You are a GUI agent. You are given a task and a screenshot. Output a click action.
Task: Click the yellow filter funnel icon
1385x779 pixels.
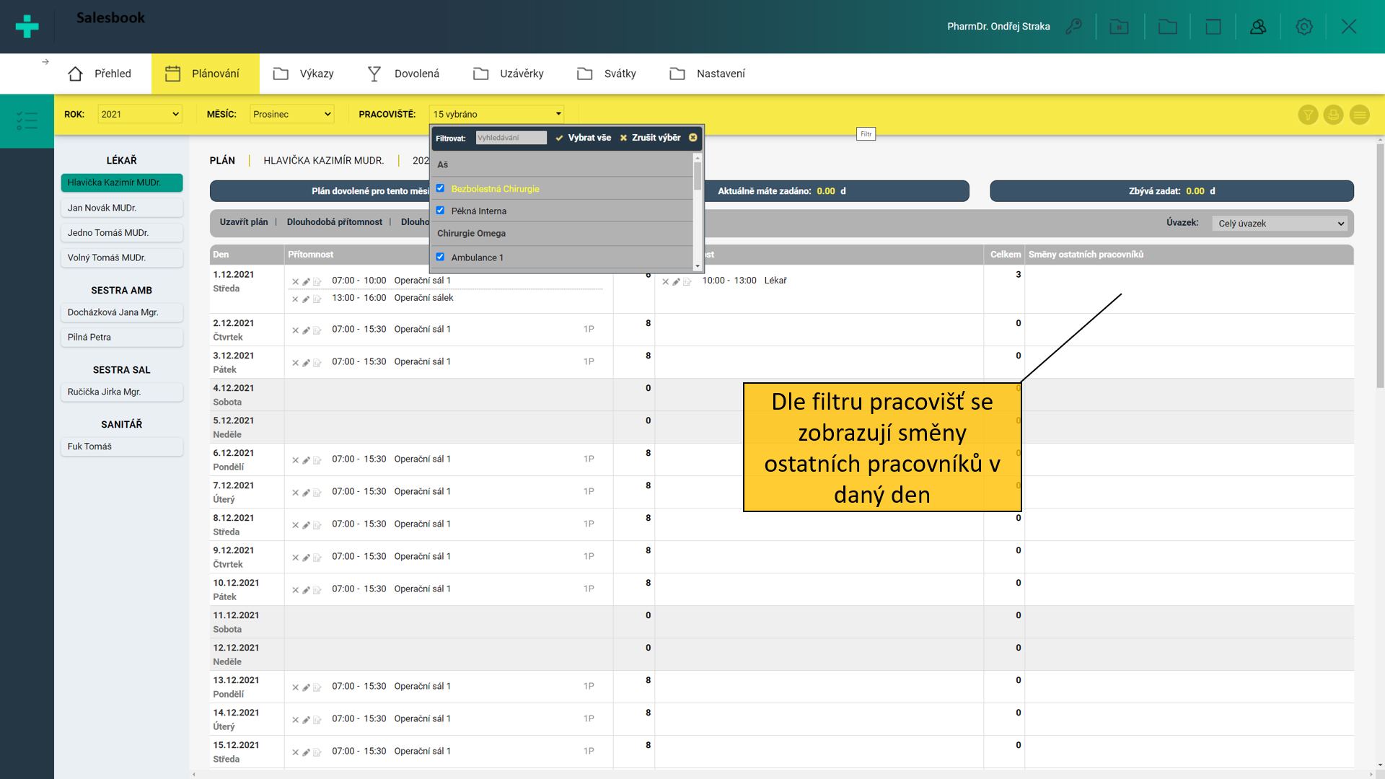point(1308,115)
